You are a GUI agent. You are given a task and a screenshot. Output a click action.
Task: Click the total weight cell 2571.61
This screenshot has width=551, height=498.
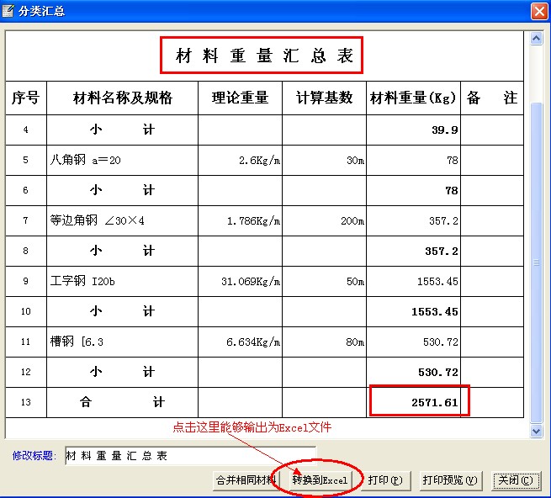coord(419,402)
